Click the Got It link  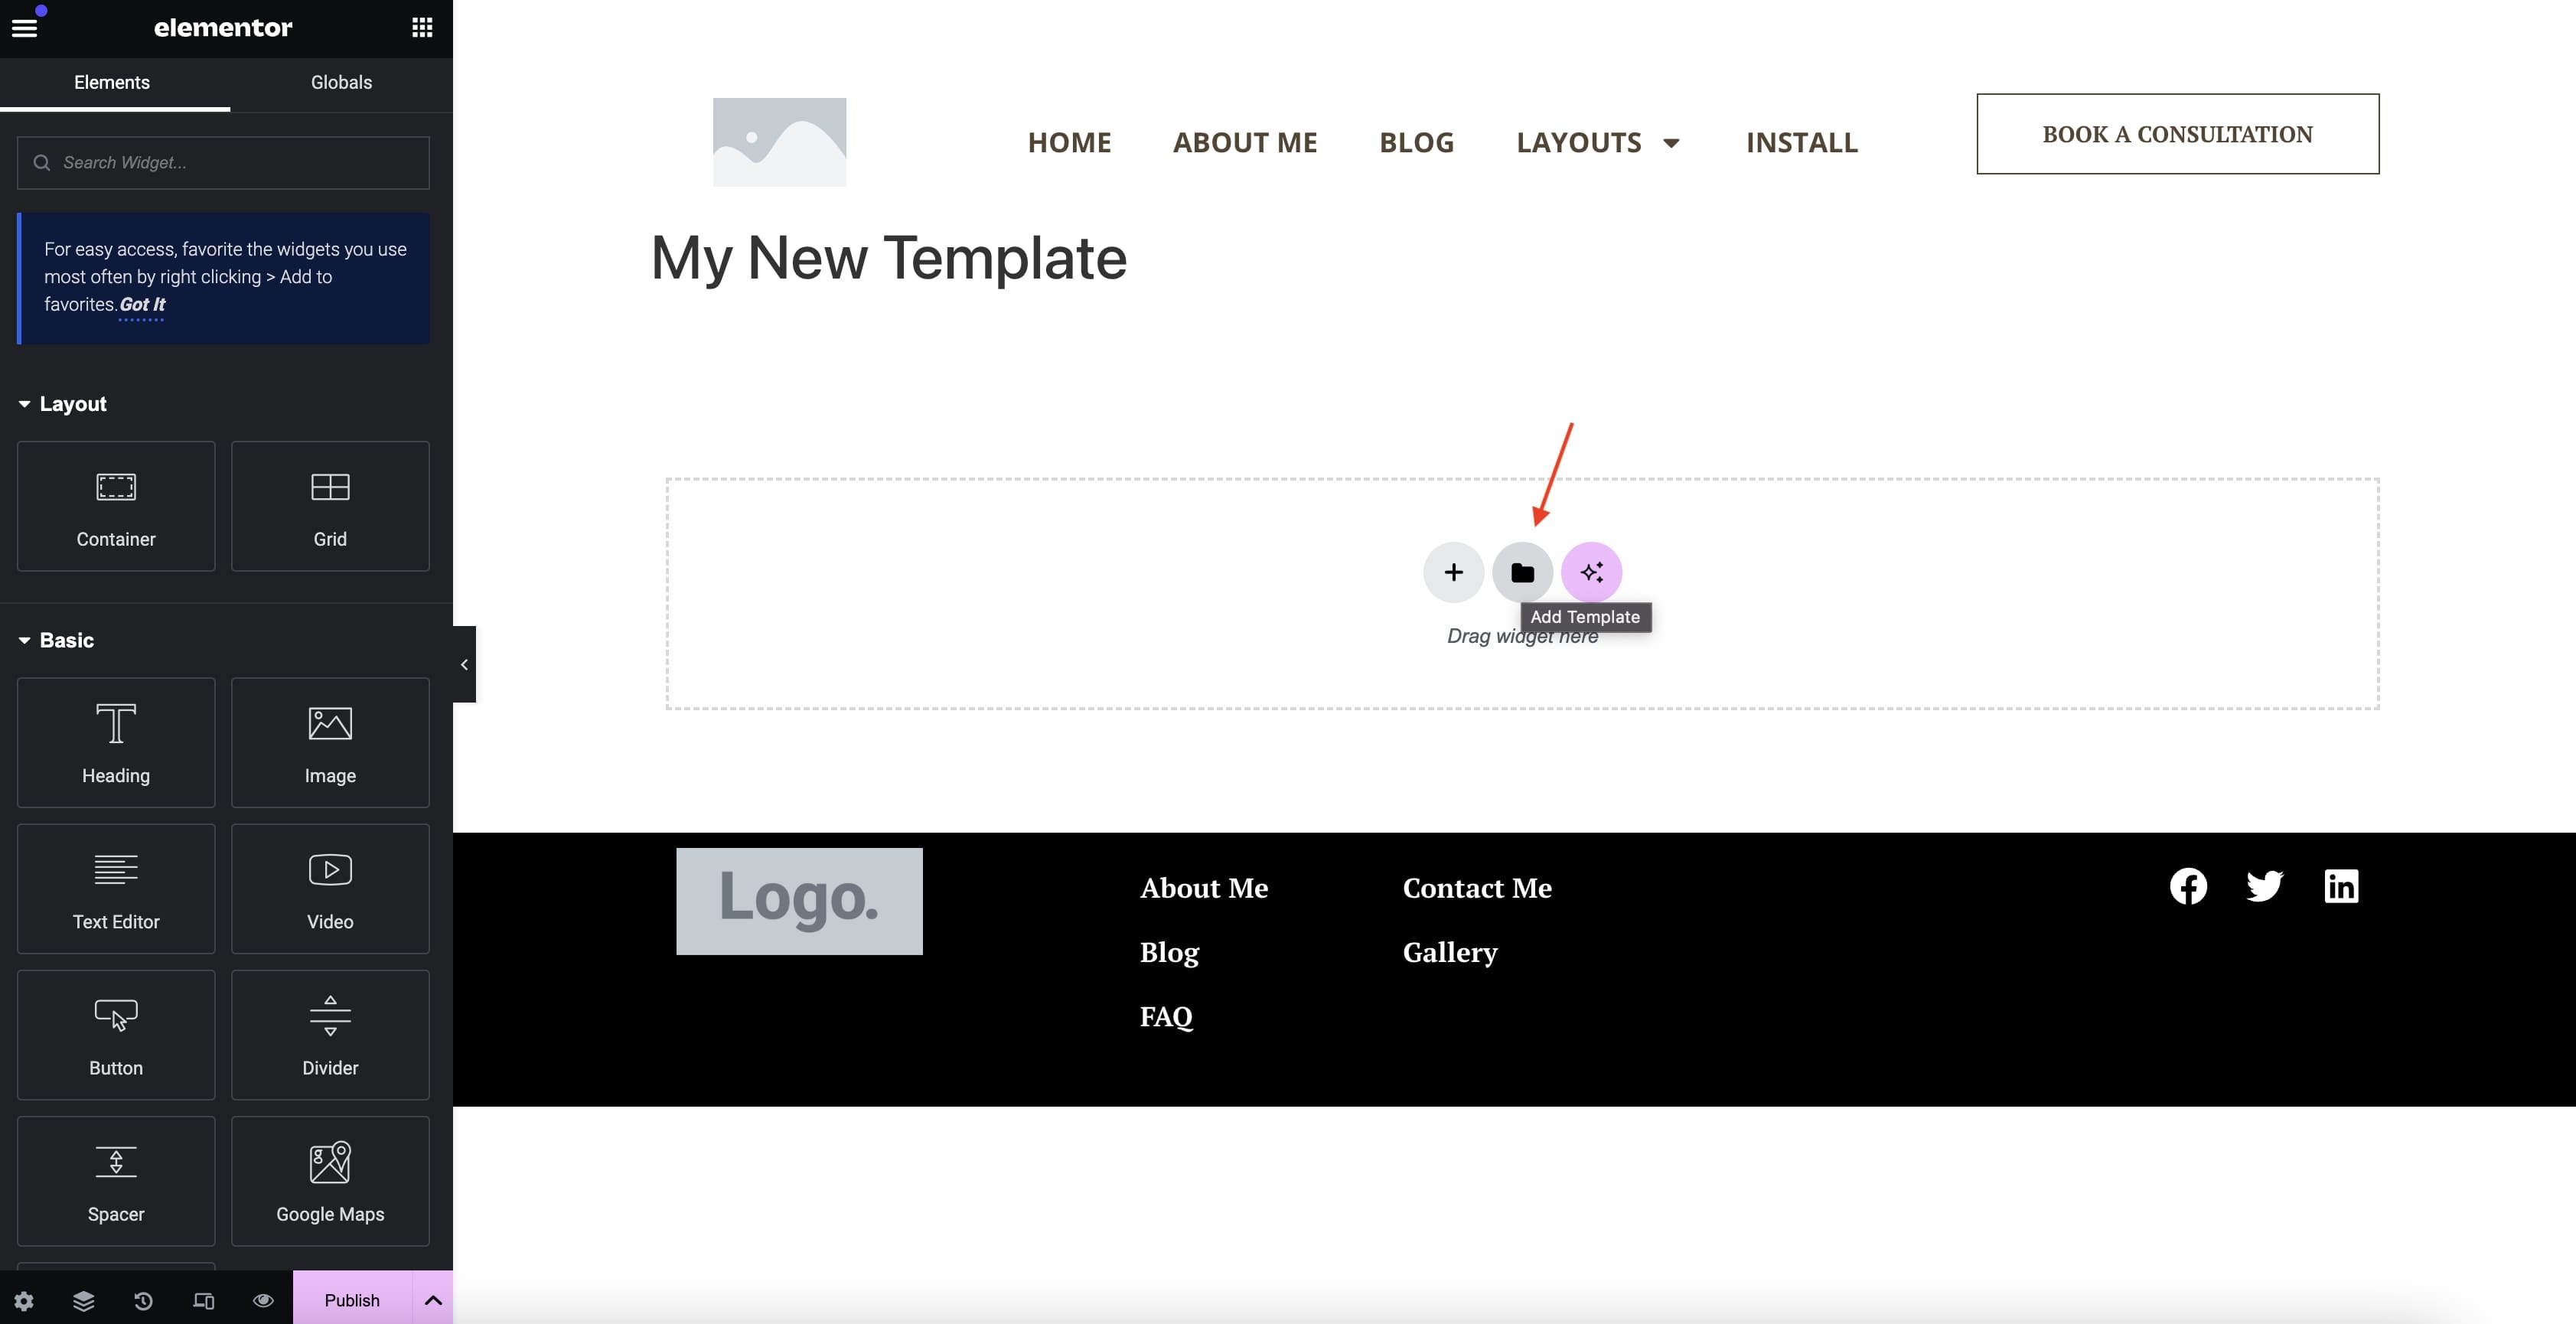point(142,304)
